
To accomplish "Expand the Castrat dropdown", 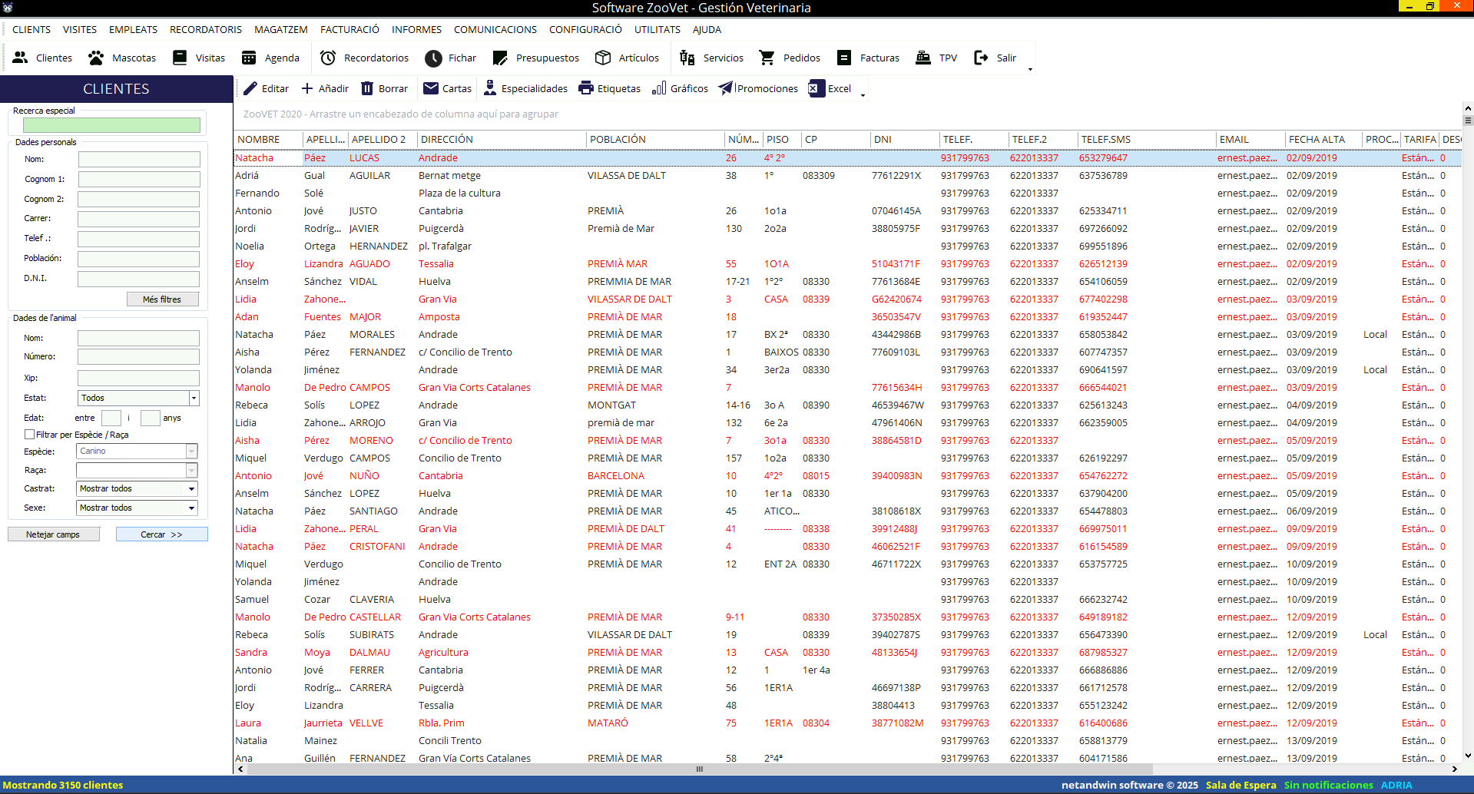I will coord(191,489).
